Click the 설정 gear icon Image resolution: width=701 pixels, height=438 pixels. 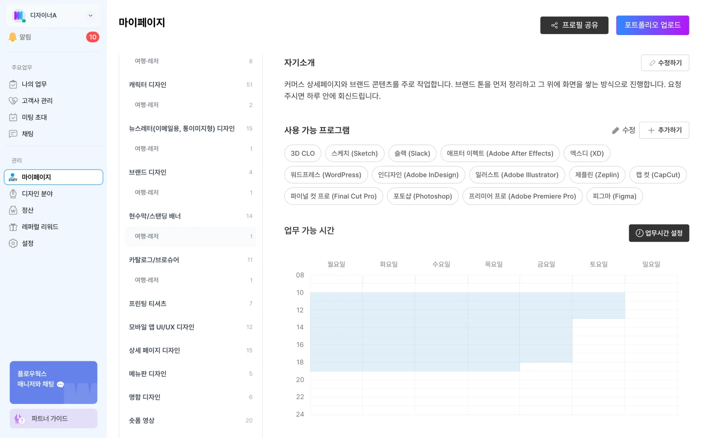[13, 244]
